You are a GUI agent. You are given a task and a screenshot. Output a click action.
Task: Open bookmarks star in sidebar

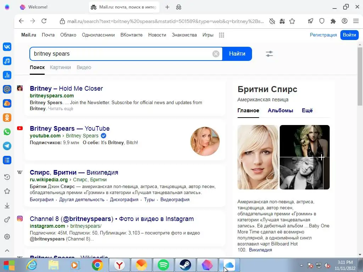click(7, 191)
